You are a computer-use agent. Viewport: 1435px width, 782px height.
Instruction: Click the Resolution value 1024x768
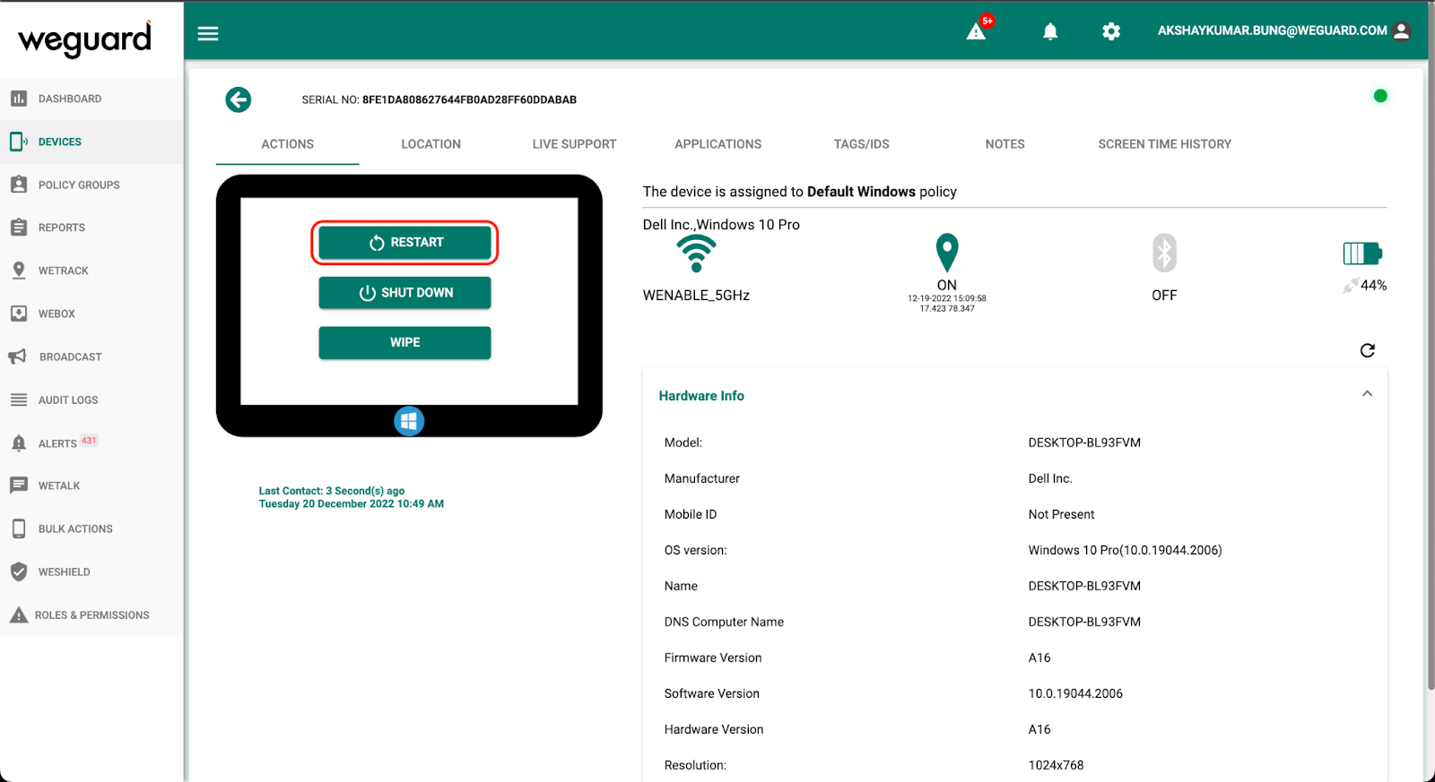pyautogui.click(x=1057, y=765)
